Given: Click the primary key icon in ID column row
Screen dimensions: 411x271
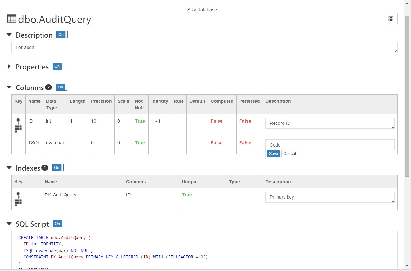Looking at the screenshot, I should pyautogui.click(x=18, y=125).
